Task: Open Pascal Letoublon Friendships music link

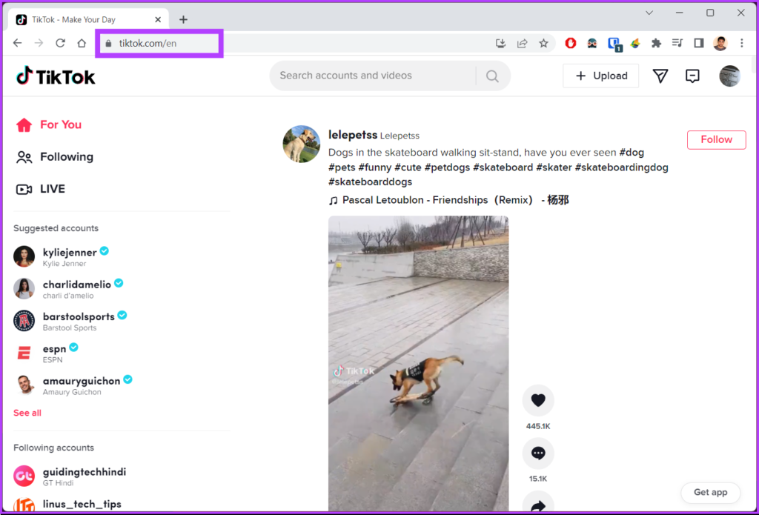Action: point(448,200)
